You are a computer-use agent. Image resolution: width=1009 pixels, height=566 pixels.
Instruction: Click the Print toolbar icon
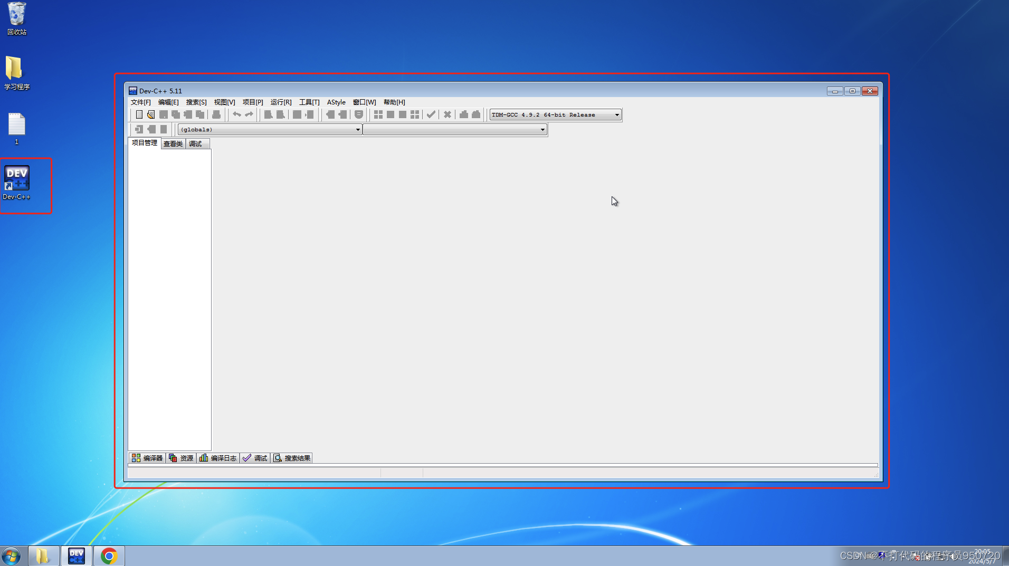point(216,114)
